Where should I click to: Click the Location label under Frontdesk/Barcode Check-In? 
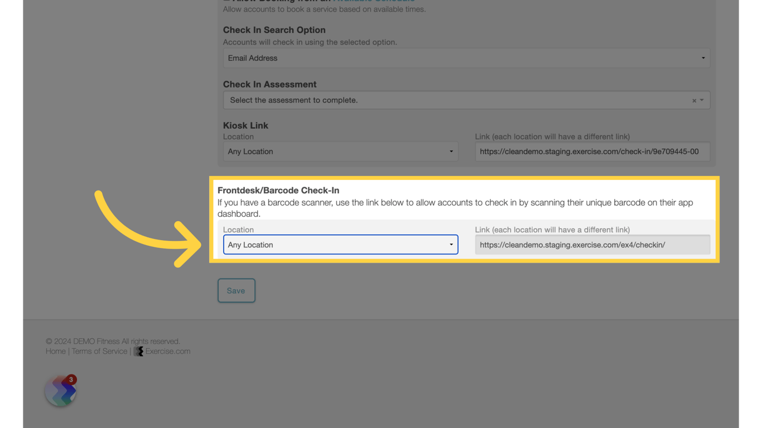[238, 230]
